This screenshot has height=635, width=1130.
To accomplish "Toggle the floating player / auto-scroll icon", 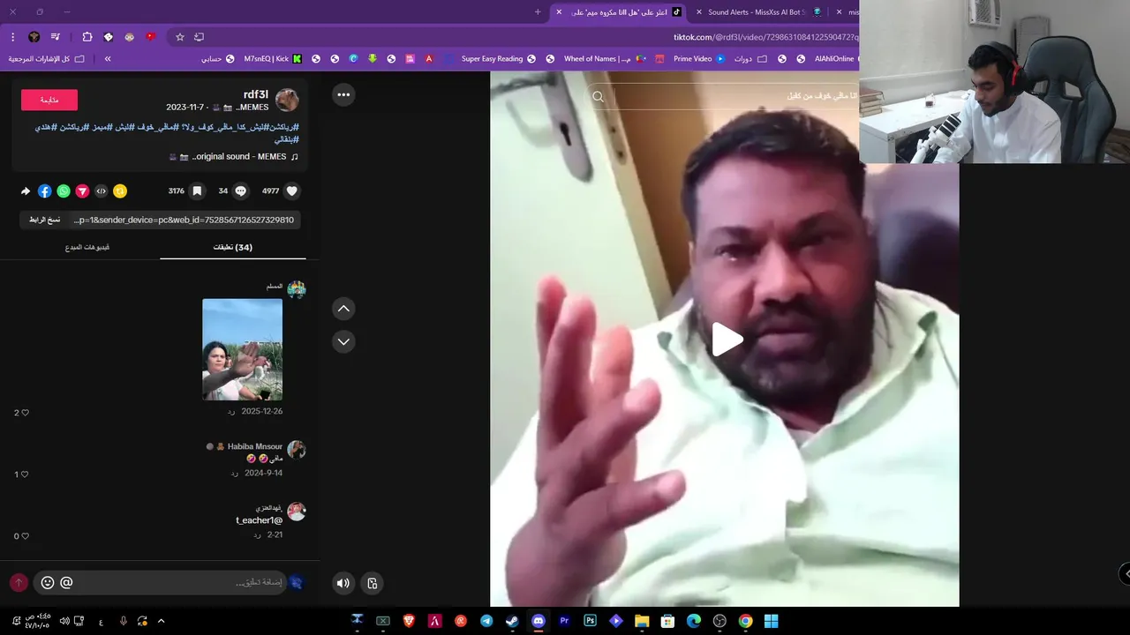I will click(373, 583).
